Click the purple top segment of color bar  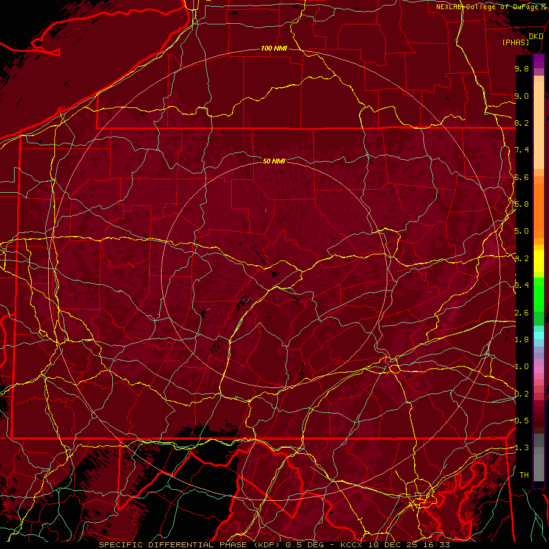click(539, 61)
